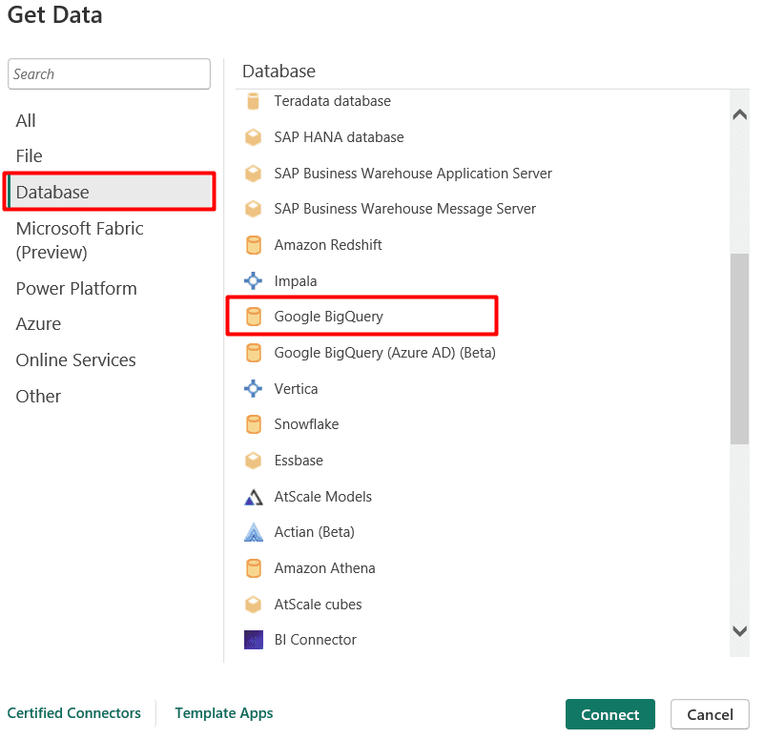Viewport: 764px width, 739px height.
Task: Click the AtScale Models logo icon
Action: coord(254,497)
